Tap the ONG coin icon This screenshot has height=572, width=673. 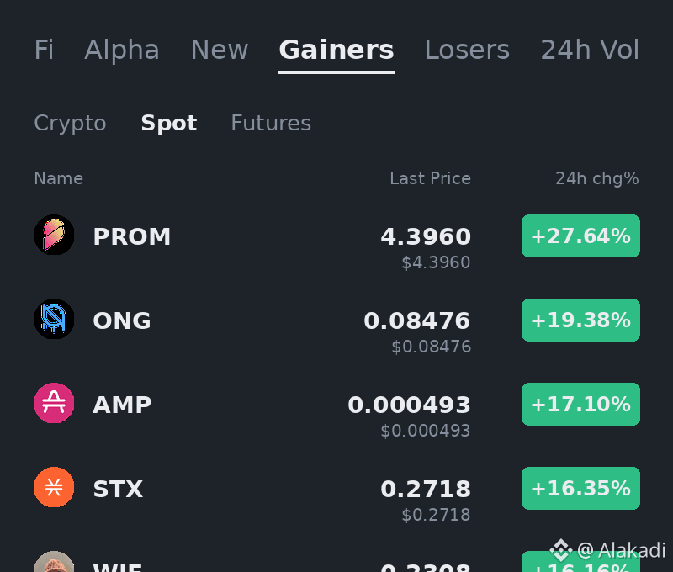tap(54, 319)
